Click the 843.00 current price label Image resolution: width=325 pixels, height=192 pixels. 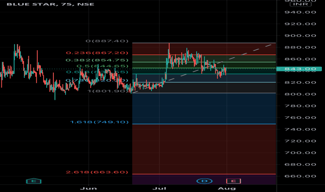point(299,69)
